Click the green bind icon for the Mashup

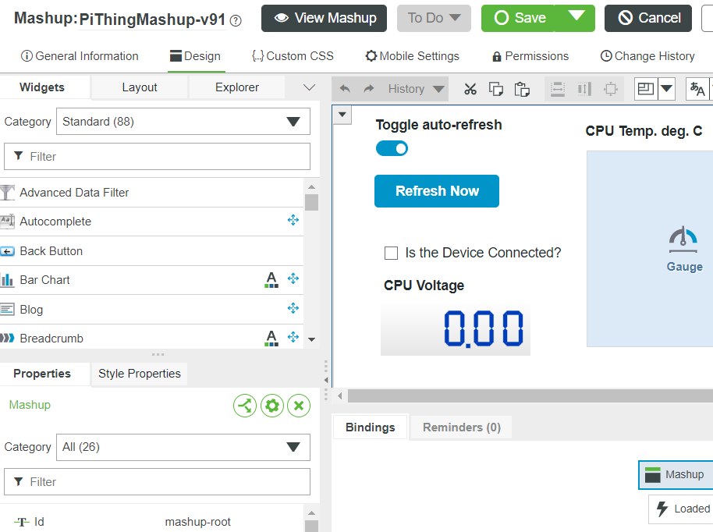click(244, 406)
